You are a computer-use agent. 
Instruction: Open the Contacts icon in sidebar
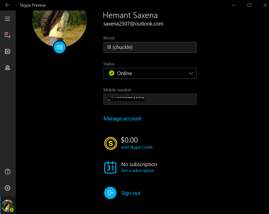8,51
